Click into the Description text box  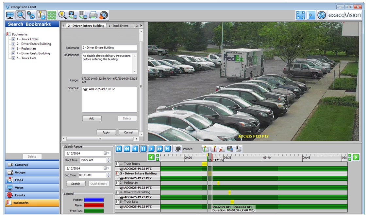pyautogui.click(x=108, y=63)
